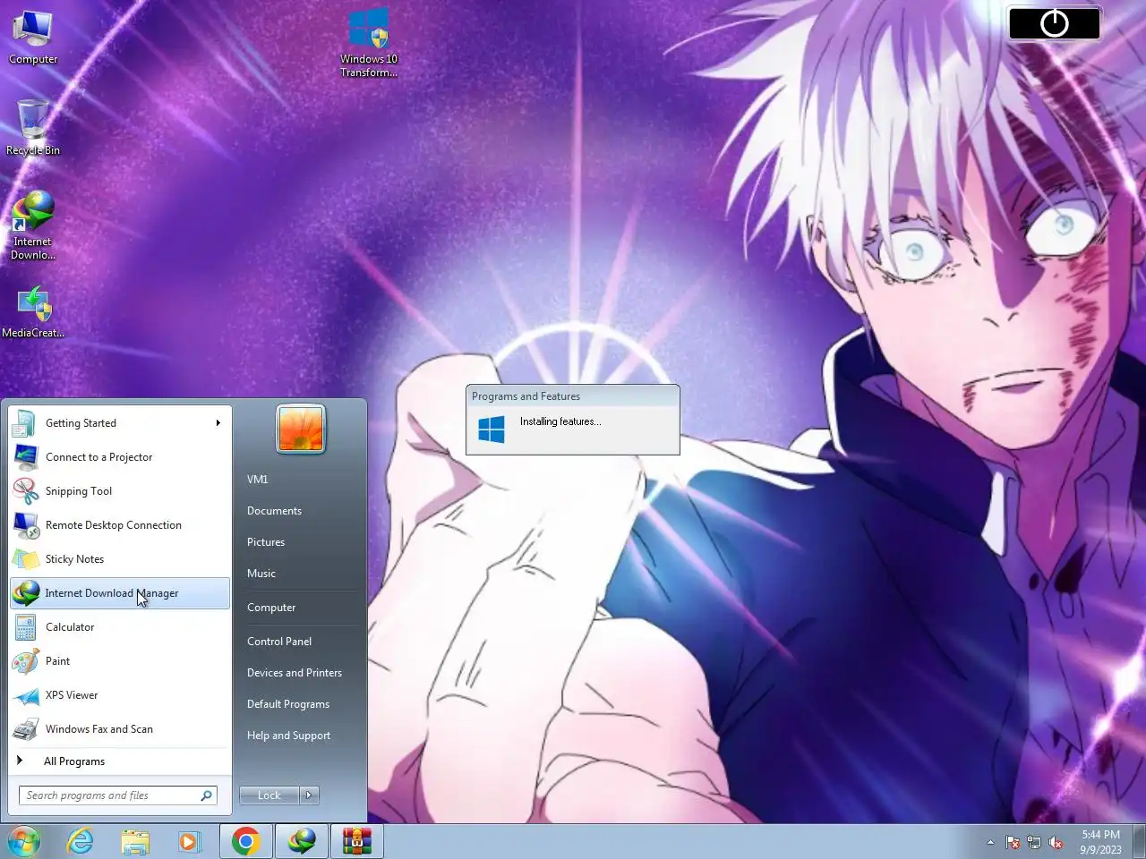Click the network tray icon
Screen dimensions: 1146x859
pyautogui.click(x=1034, y=842)
